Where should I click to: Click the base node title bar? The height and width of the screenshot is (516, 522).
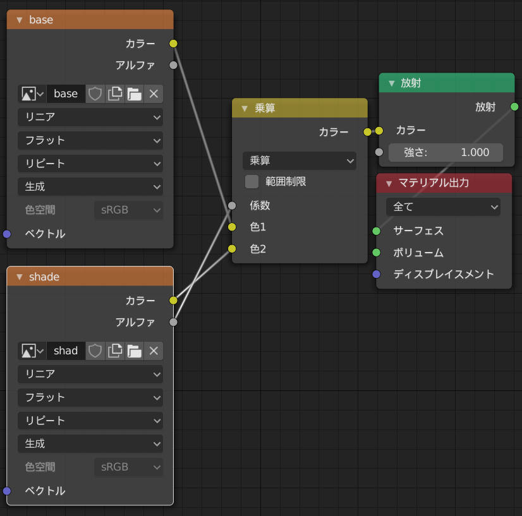[x=90, y=20]
